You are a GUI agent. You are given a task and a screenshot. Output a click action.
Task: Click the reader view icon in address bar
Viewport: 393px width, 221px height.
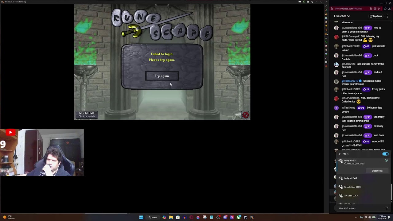coord(375,9)
